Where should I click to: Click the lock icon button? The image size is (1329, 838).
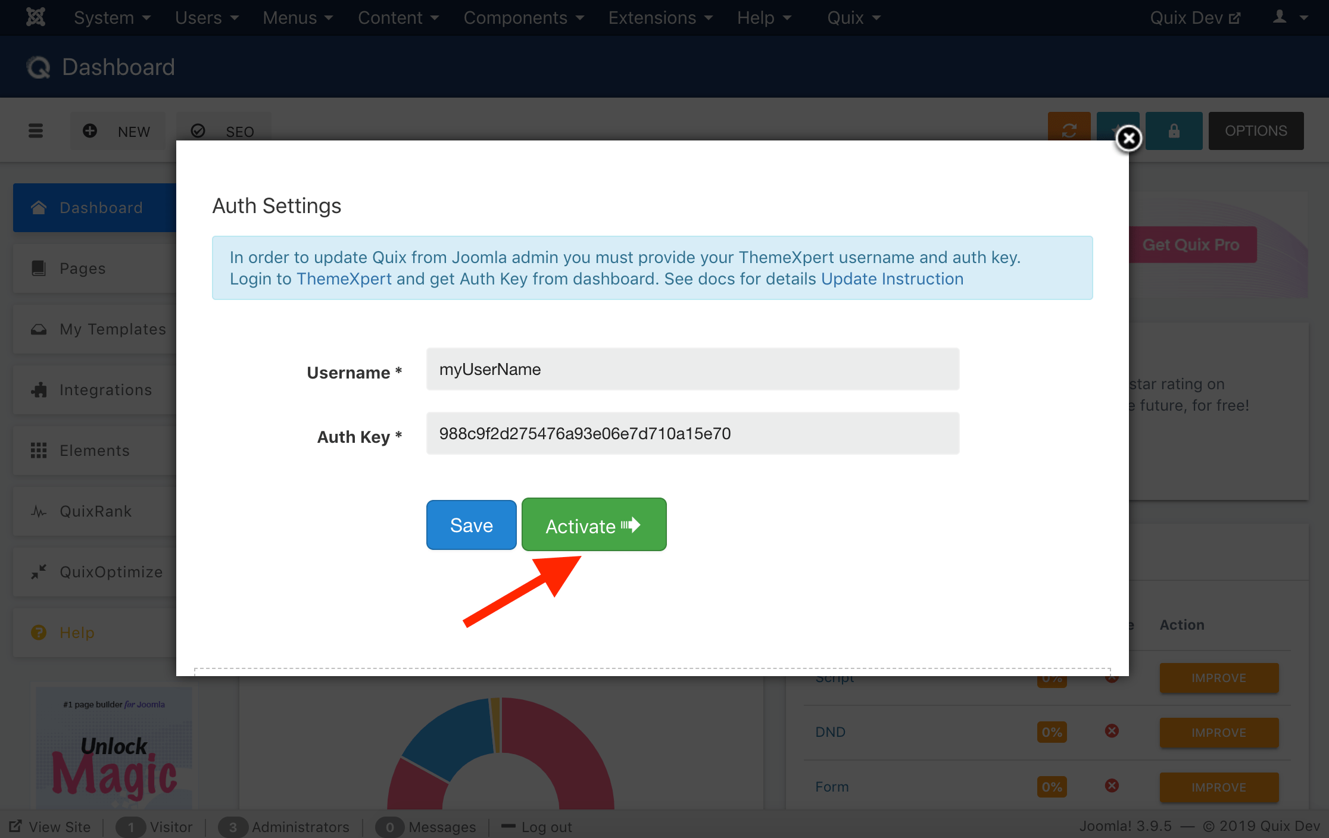pos(1174,131)
